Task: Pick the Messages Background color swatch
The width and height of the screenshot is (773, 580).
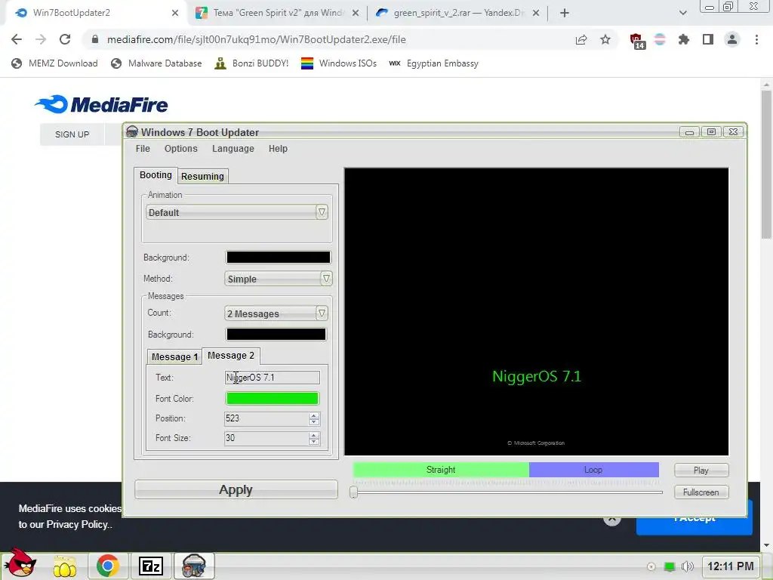Action: point(276,335)
